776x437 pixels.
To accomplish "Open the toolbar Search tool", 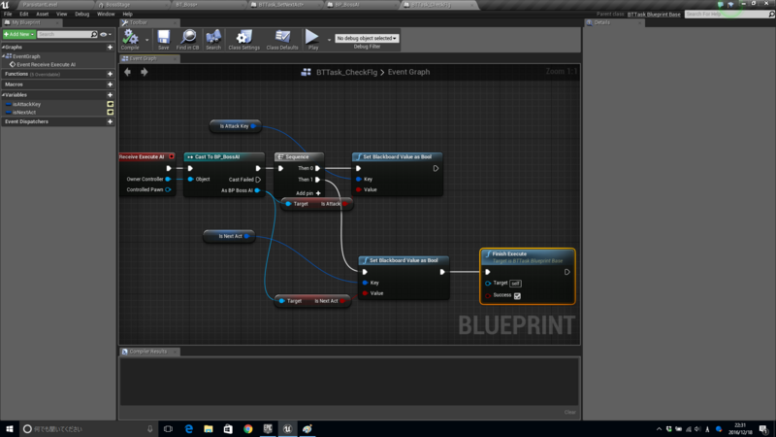I will tap(213, 40).
